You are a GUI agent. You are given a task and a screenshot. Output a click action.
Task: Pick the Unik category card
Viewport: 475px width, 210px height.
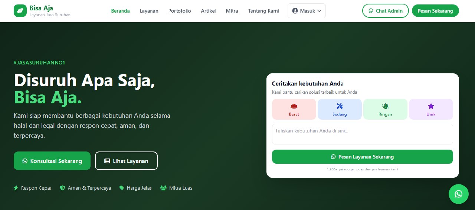[x=431, y=109]
